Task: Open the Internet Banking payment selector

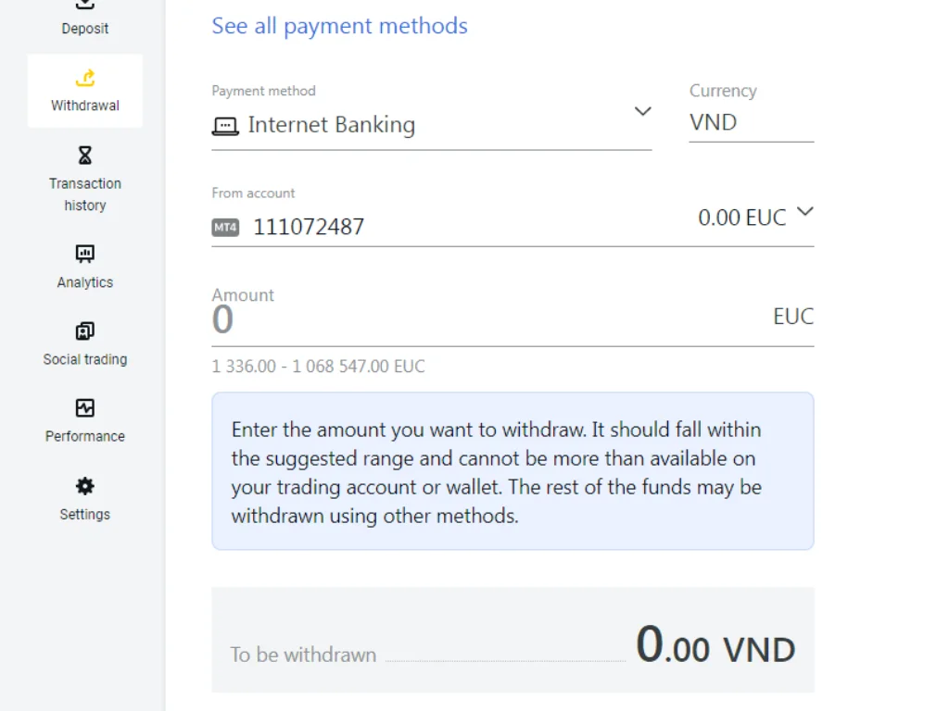Action: tap(331, 125)
